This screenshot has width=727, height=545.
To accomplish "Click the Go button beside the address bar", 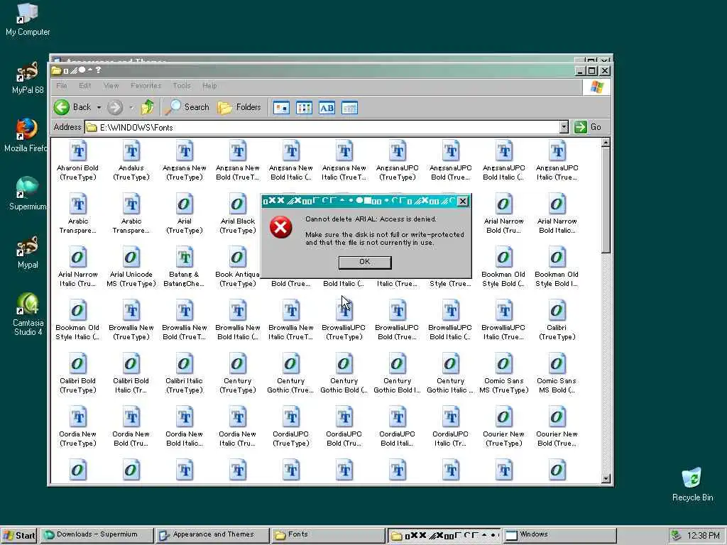I will 588,127.
